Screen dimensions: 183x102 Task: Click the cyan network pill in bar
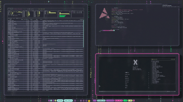(x=101, y=101)
